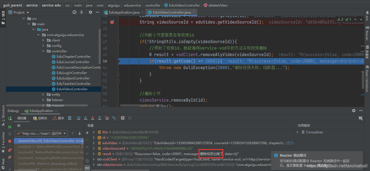Expand the entity package
The height and width of the screenshot is (171, 370).
pos(43,94)
